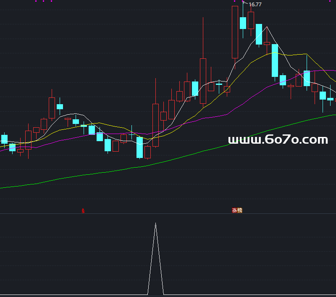Click the red hollow candle at the chart trough
The width and height of the screenshot is (336, 297).
pos(147,152)
